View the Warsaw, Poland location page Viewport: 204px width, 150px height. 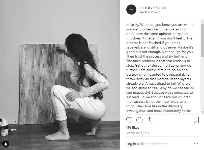[x=150, y=12]
